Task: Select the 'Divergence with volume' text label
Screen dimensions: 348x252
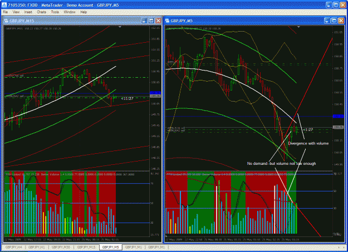Action: tap(308, 143)
